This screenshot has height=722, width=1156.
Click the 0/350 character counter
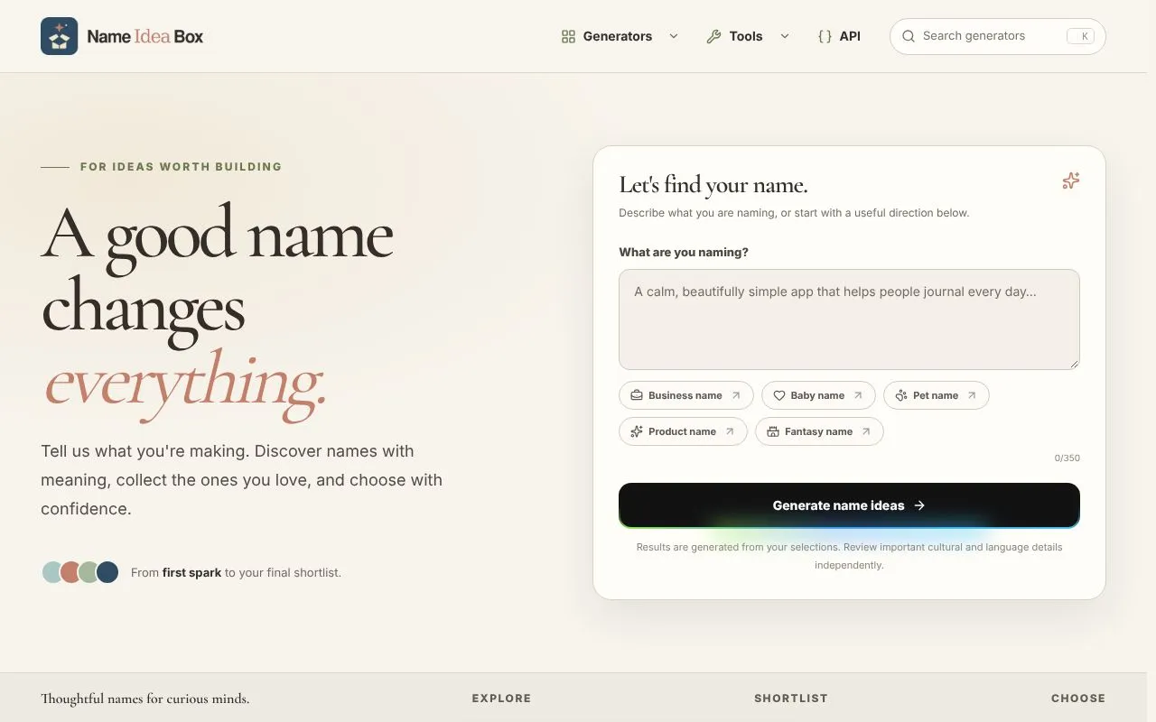(1067, 458)
